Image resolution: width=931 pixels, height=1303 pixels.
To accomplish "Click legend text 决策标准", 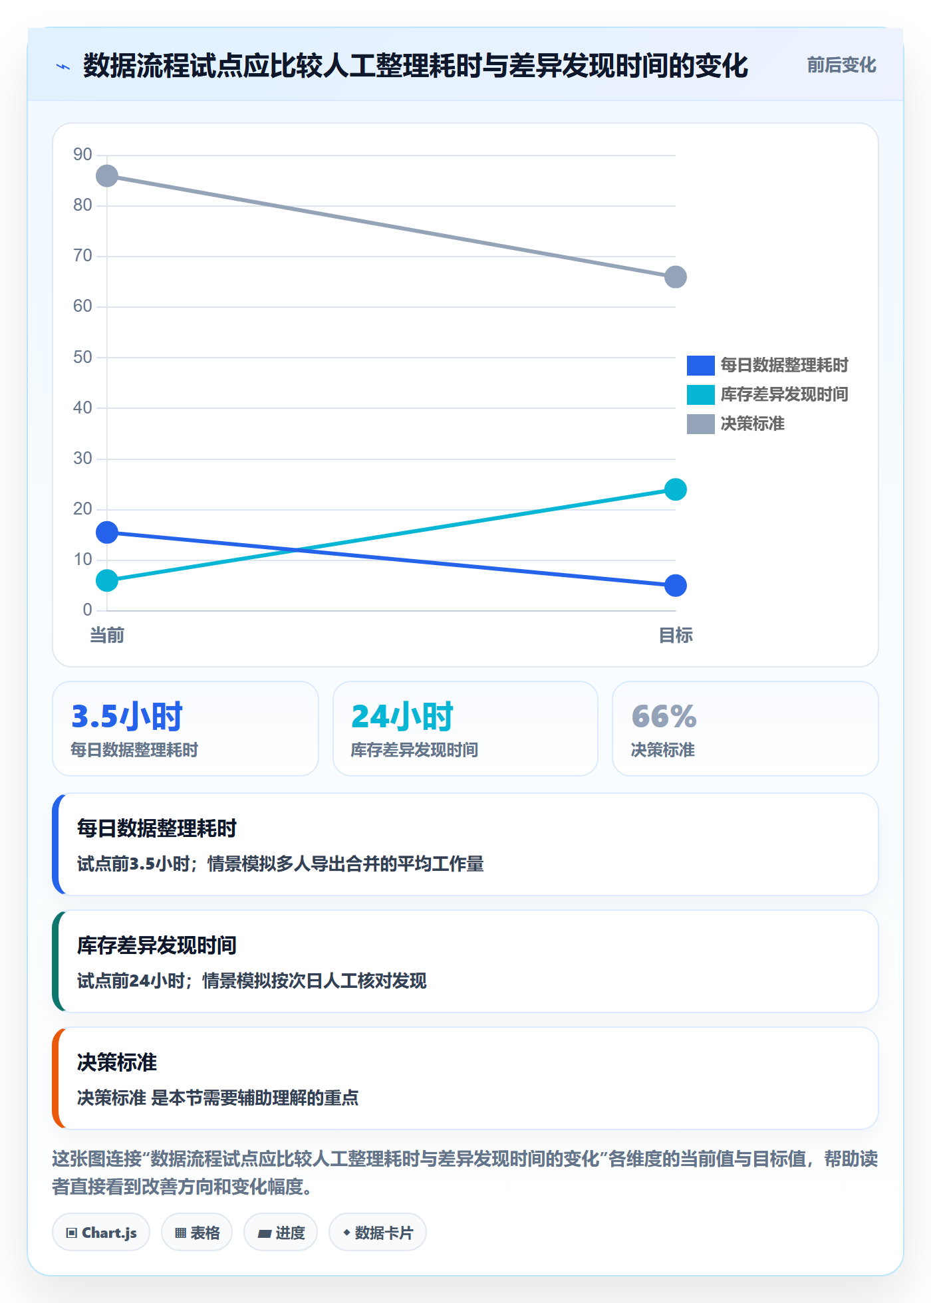I will 753,423.
